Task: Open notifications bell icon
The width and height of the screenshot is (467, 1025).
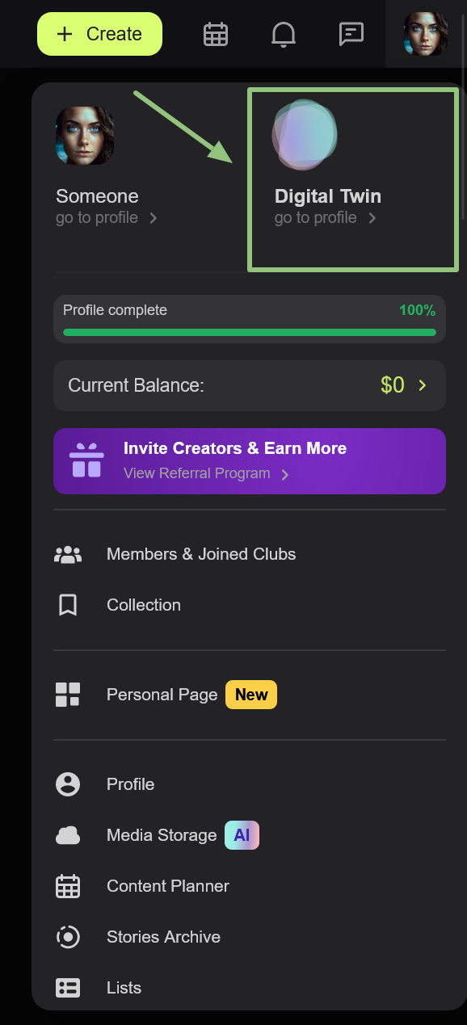Action: [x=284, y=34]
